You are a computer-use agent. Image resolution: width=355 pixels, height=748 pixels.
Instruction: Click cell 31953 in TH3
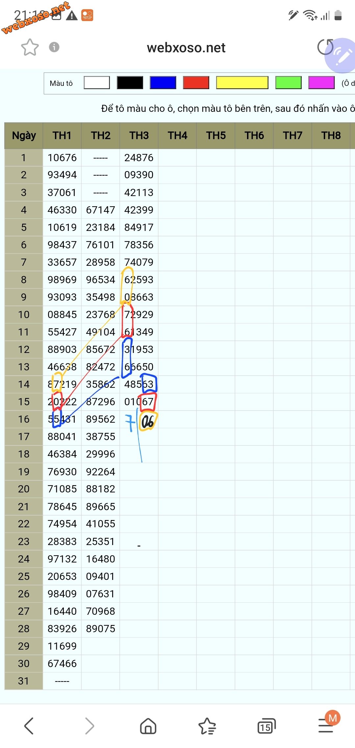pyautogui.click(x=139, y=349)
